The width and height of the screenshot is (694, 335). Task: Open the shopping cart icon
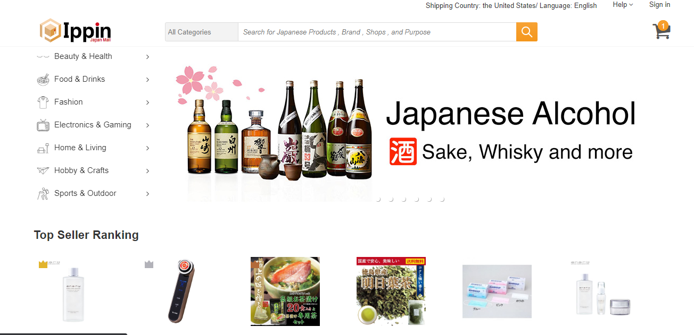coord(661,31)
